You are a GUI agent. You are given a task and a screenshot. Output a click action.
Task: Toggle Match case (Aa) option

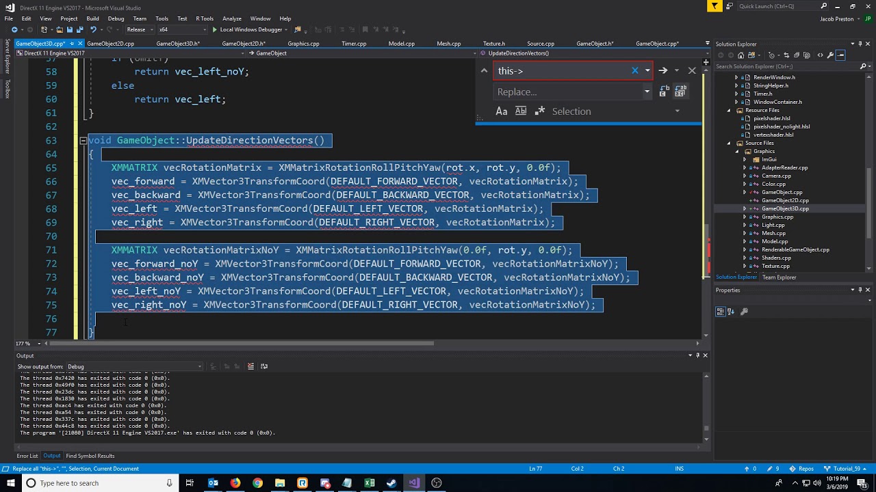(502, 111)
